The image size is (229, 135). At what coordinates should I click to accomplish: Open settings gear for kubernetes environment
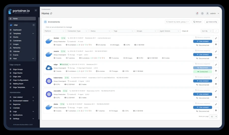tap(216, 84)
